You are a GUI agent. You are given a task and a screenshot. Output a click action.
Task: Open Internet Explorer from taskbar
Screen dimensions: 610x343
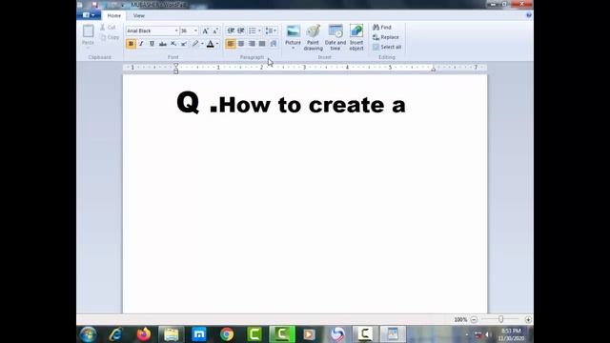pyautogui.click(x=115, y=334)
